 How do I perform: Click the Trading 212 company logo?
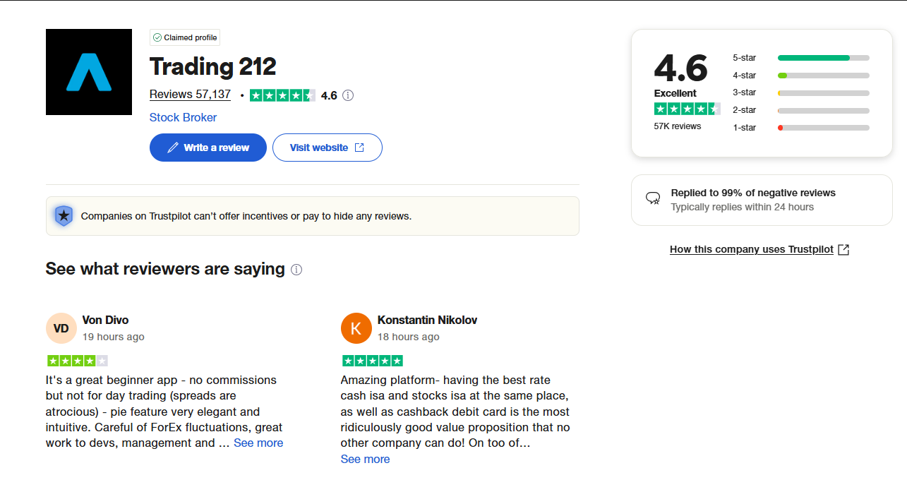click(x=89, y=72)
